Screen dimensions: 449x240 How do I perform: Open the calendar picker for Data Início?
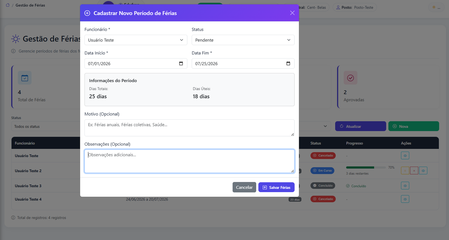click(181, 64)
